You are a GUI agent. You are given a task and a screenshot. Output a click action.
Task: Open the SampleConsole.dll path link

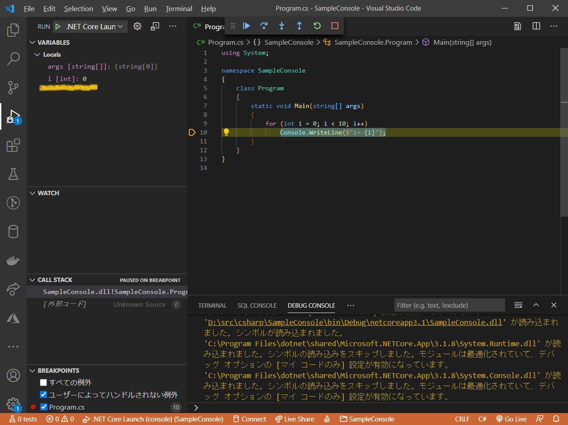(x=355, y=322)
